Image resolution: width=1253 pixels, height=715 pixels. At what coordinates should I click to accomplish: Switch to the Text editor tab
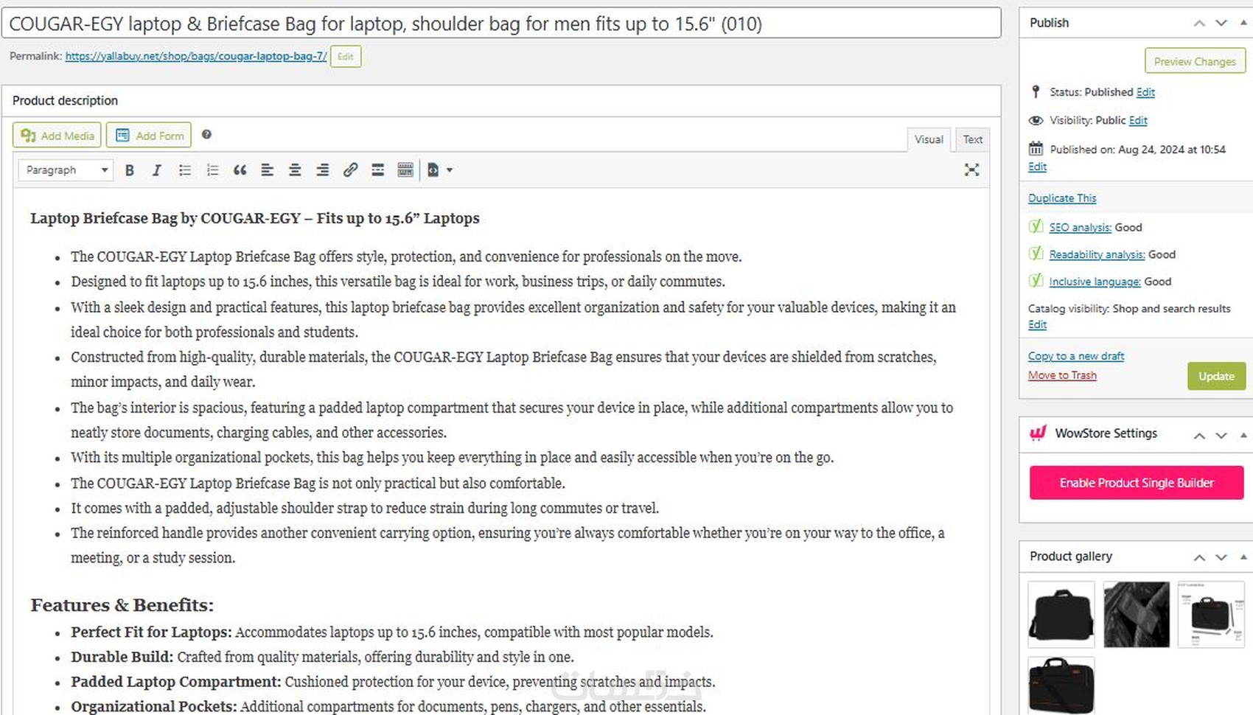pos(973,139)
